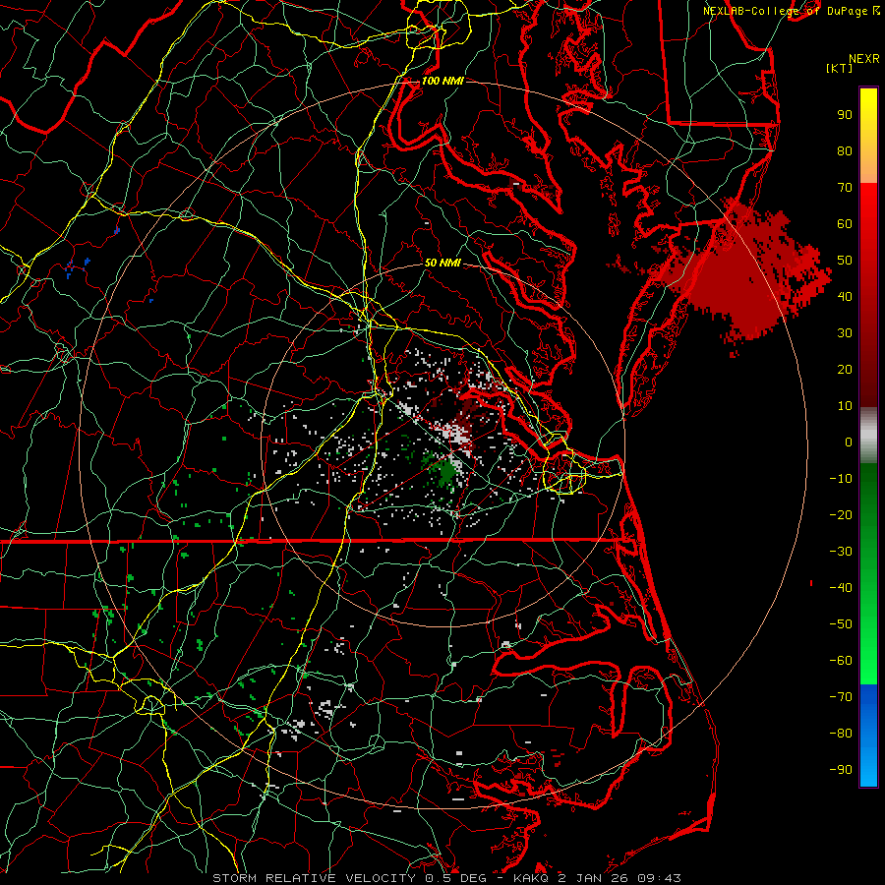Pick the gray zero-velocity segment of the color bar
Viewport: 885px width, 885px height.
(868, 436)
